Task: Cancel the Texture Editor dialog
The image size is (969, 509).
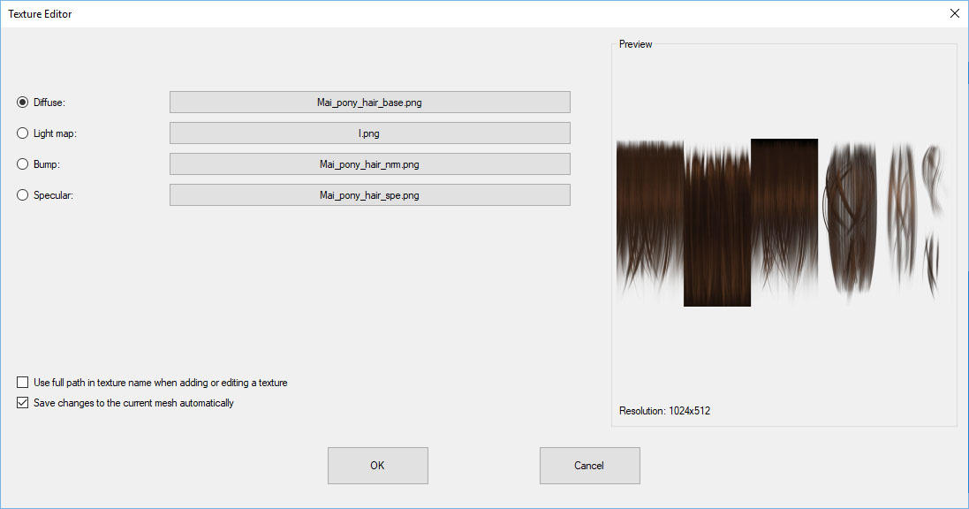Action: pyautogui.click(x=589, y=465)
